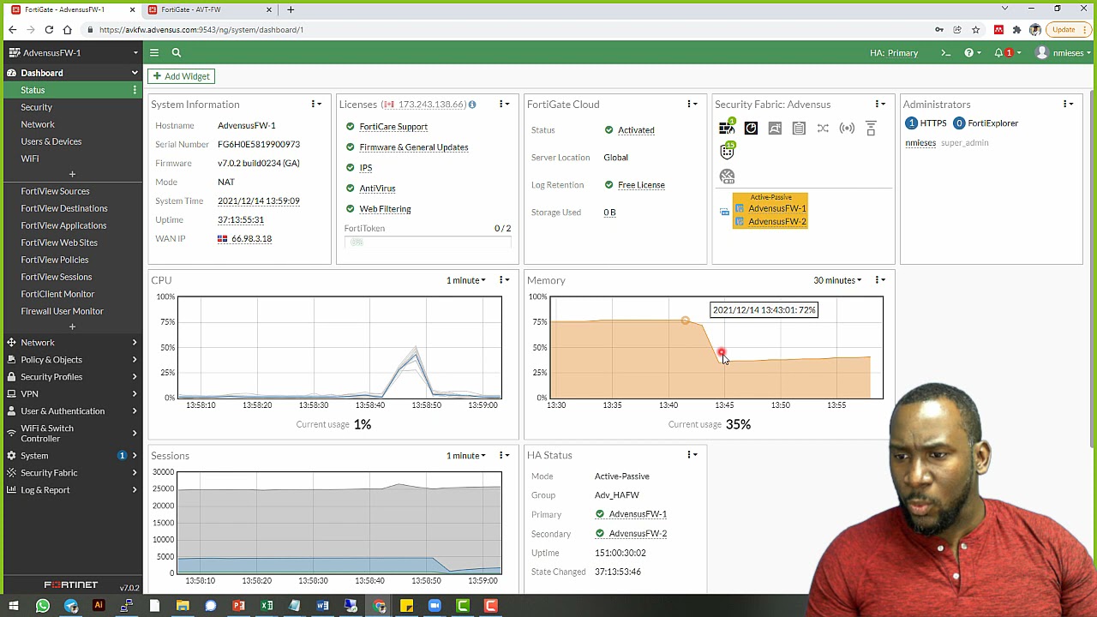Open the FortiAnalyzer fabric icon
Viewport: 1097px width, 617px height.
coord(751,129)
